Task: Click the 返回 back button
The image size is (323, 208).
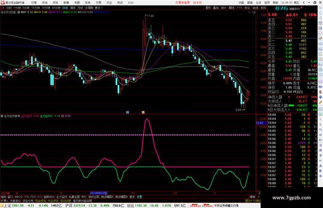Action: [263, 8]
